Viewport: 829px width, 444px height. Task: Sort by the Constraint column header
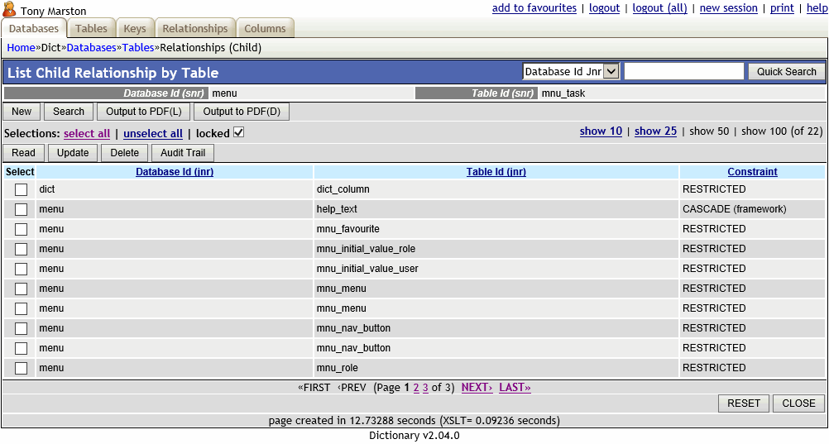click(752, 172)
